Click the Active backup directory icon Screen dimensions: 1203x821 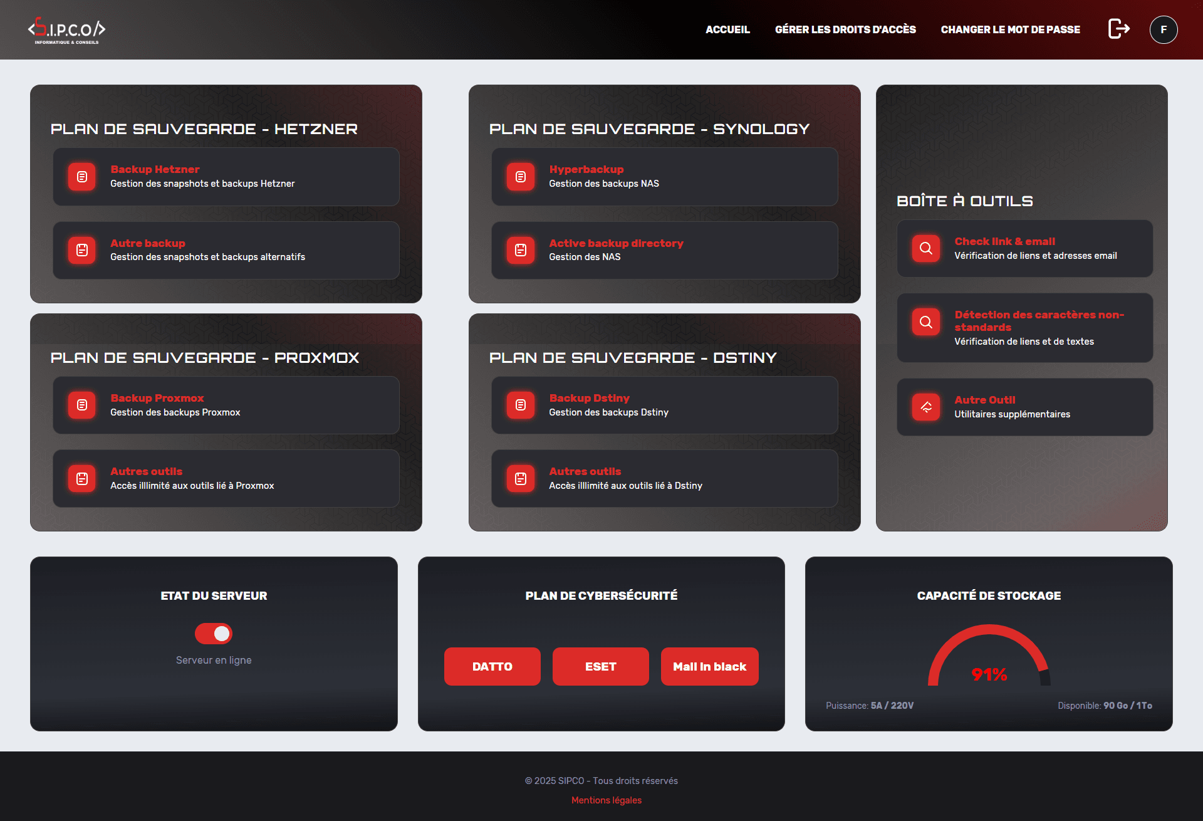click(x=521, y=250)
